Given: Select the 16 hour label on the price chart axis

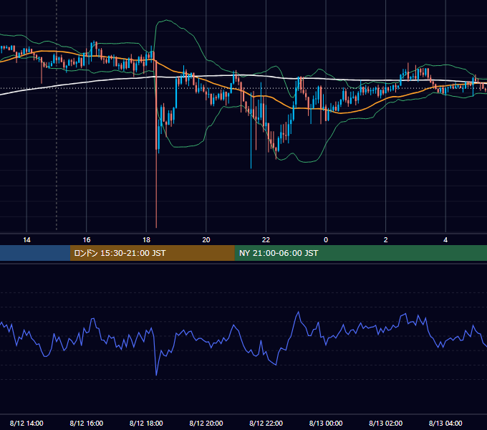Looking at the screenshot, I should pyautogui.click(x=87, y=240).
